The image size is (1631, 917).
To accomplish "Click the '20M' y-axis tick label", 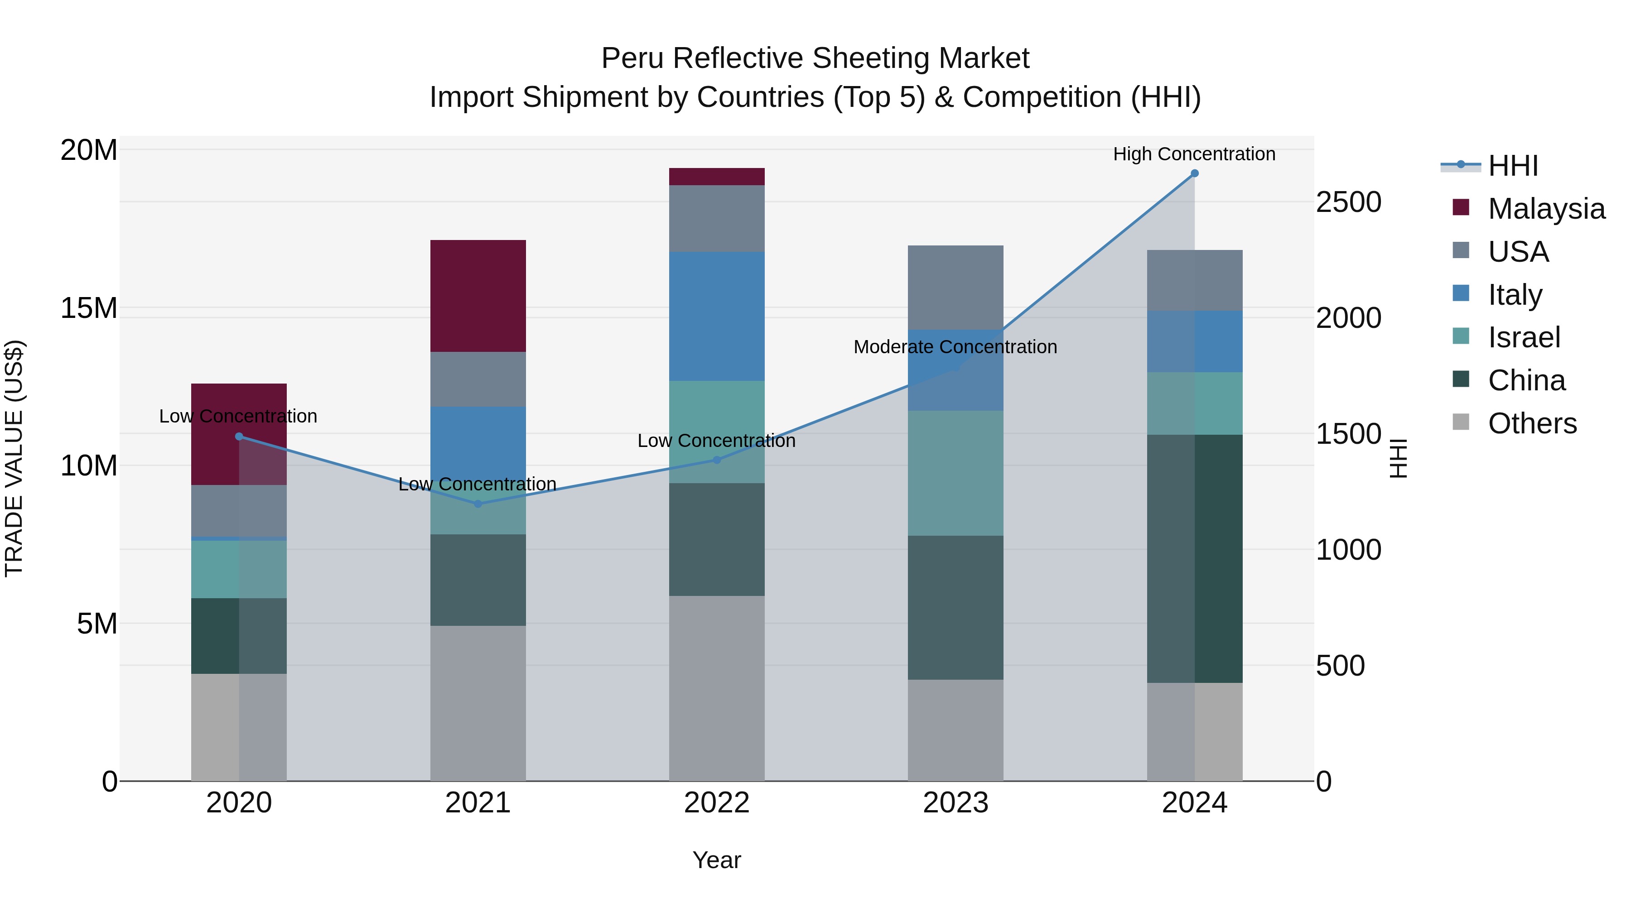I will coord(89,151).
